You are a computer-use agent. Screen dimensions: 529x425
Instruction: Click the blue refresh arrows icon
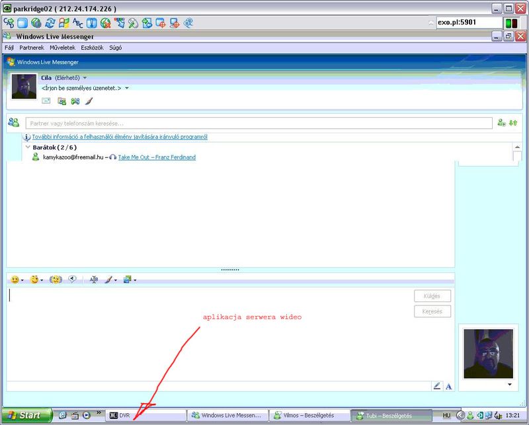pos(50,23)
